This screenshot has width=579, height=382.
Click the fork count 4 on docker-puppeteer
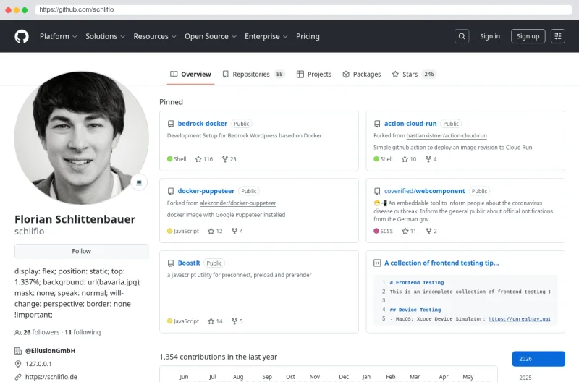[x=237, y=231]
